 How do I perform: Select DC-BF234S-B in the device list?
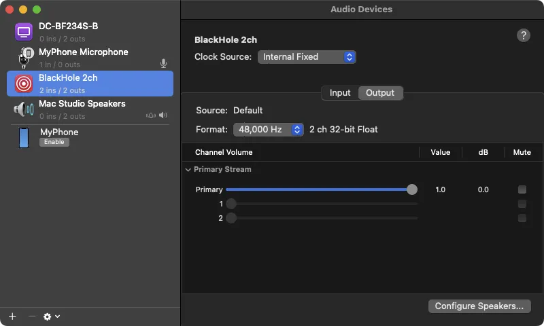point(90,32)
